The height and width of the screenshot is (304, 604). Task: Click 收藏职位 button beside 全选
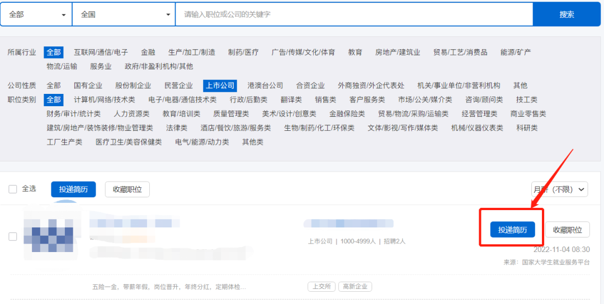128,189
